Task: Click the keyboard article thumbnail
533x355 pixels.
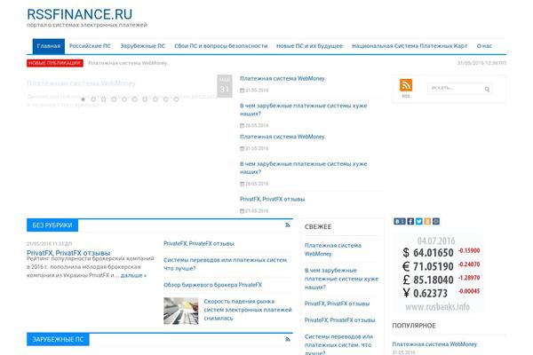Action: pos(181,311)
